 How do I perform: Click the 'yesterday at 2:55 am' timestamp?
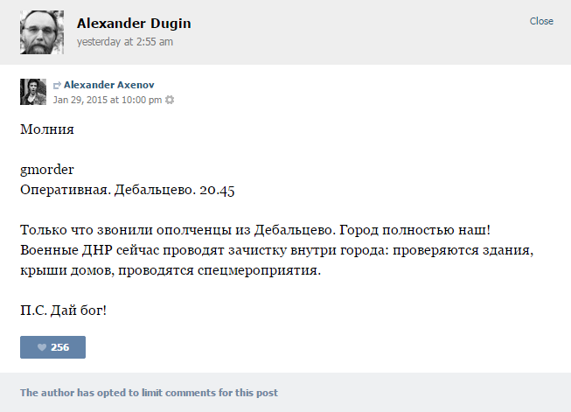pos(125,42)
